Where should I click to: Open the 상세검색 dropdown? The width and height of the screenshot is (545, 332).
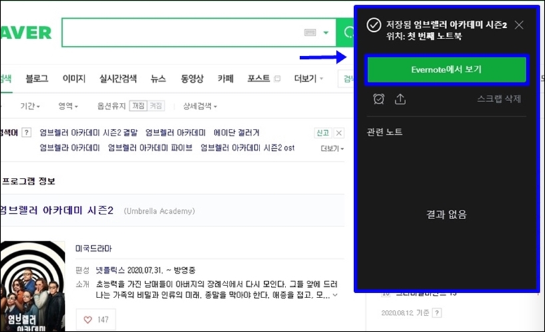[x=200, y=106]
